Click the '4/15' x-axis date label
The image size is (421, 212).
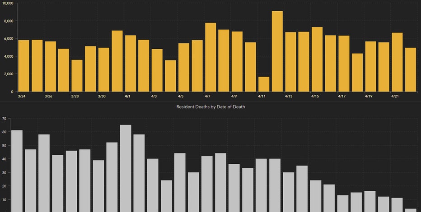click(x=315, y=96)
